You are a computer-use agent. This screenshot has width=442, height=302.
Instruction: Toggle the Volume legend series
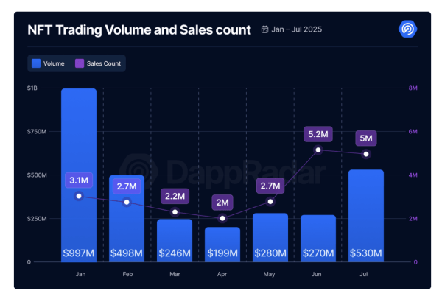click(49, 63)
